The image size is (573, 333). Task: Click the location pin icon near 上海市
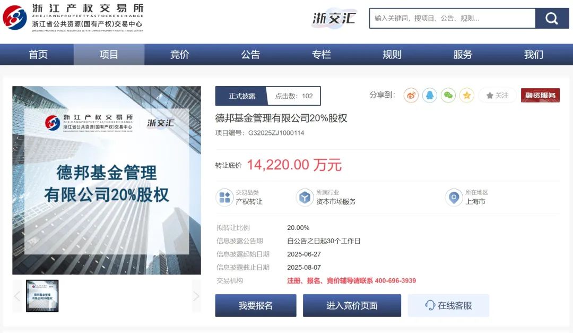pos(454,197)
